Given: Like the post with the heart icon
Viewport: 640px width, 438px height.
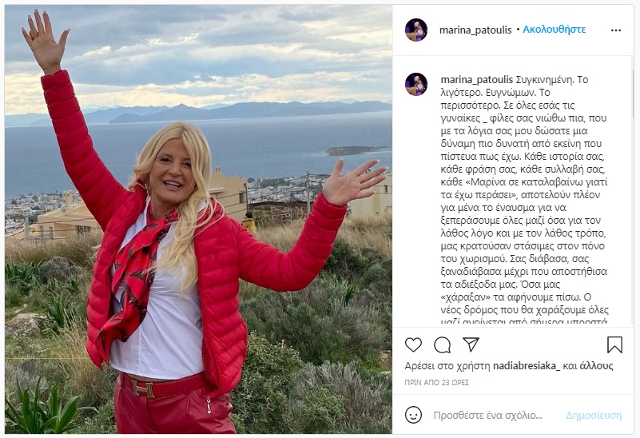Looking at the screenshot, I should (x=413, y=345).
